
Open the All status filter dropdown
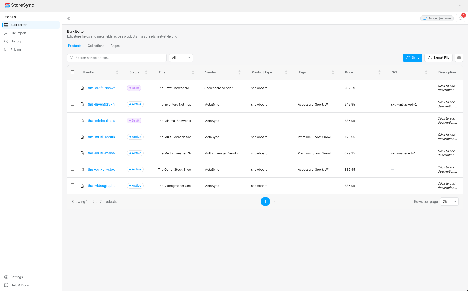tap(181, 58)
